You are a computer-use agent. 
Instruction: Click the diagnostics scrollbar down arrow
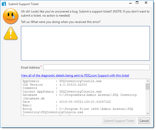(148, 113)
